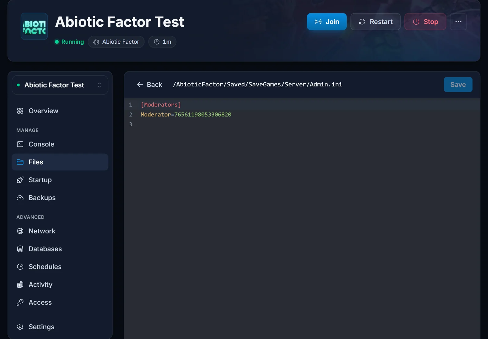Click the Abiotic Factor Test page title
488x339 pixels.
tap(120, 22)
